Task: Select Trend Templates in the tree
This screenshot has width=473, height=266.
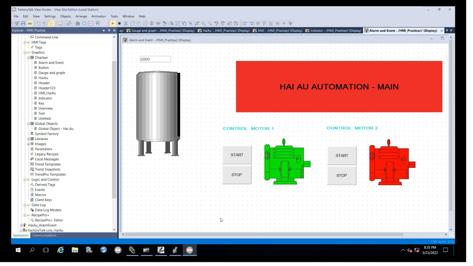Action: [48, 164]
